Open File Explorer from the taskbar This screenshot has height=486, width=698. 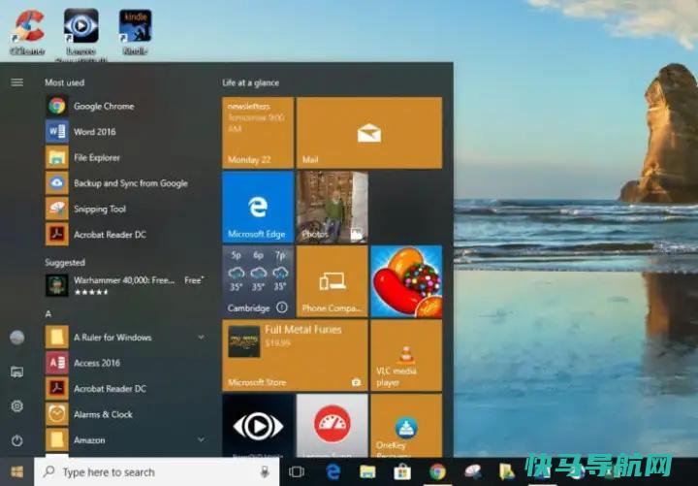pos(367,471)
